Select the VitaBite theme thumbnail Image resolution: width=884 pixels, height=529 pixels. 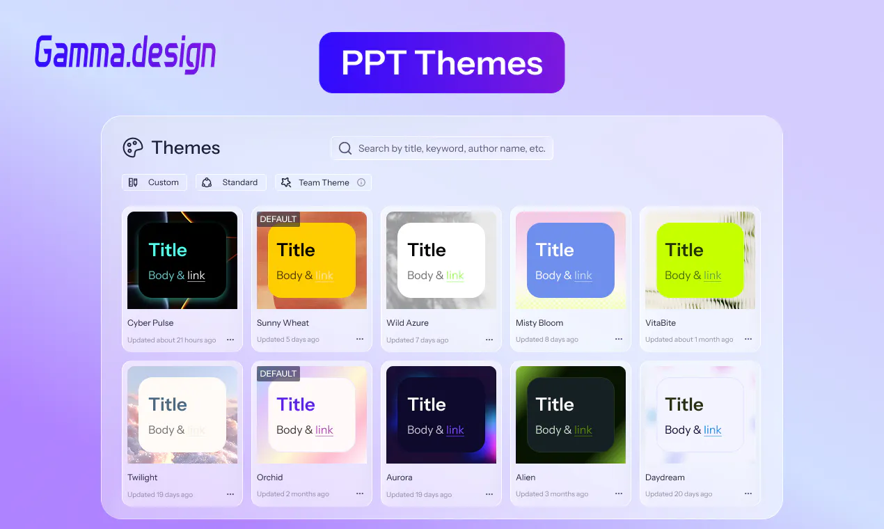tap(700, 260)
